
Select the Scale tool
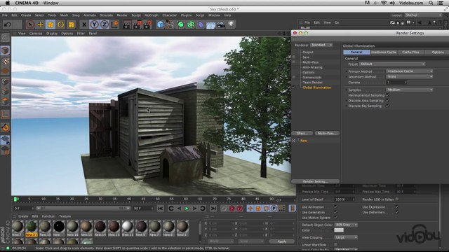point(51,24)
